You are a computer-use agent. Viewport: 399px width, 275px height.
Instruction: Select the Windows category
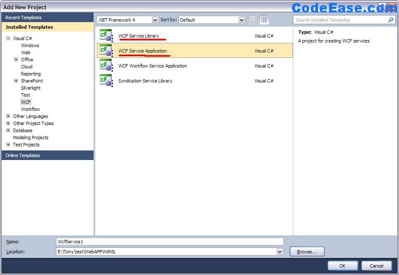coord(30,45)
